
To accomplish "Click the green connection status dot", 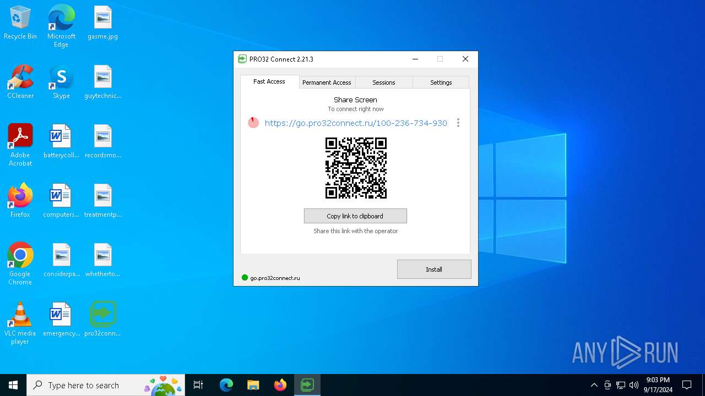I will click(x=245, y=278).
